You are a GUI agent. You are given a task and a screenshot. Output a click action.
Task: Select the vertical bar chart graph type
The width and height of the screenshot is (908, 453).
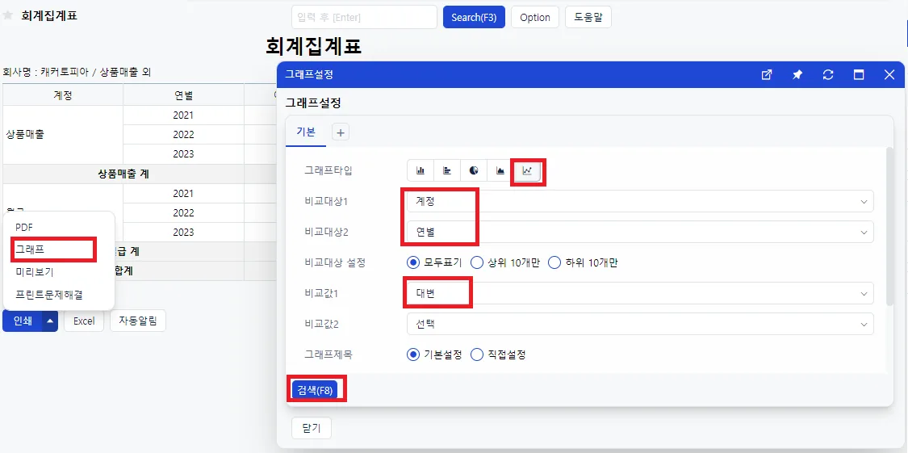[x=421, y=170]
